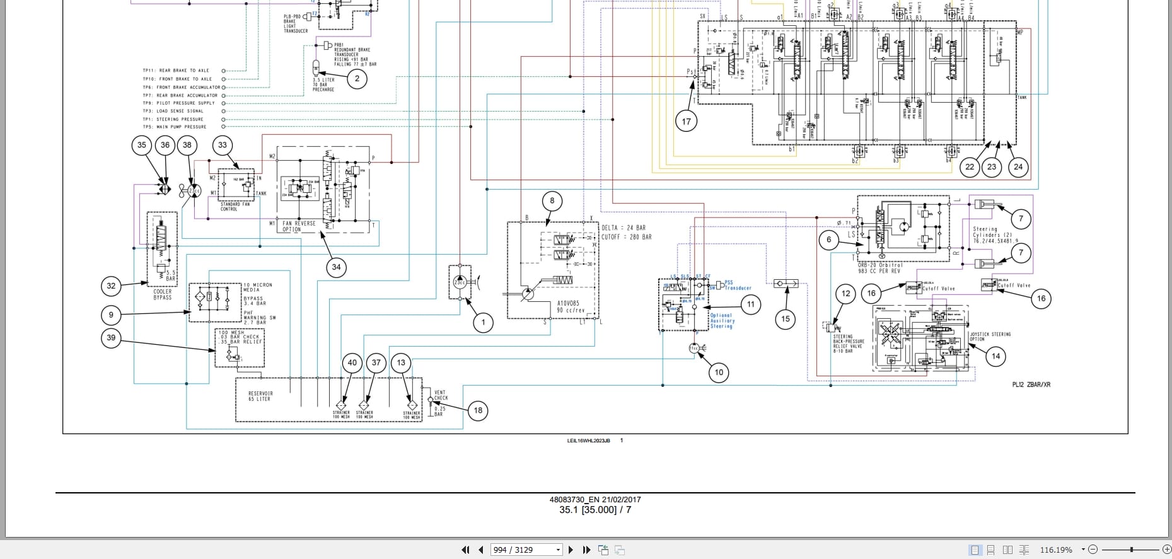Click the 116.19% zoom percentage value
Screen dimensions: 1172x559
coord(1056,550)
